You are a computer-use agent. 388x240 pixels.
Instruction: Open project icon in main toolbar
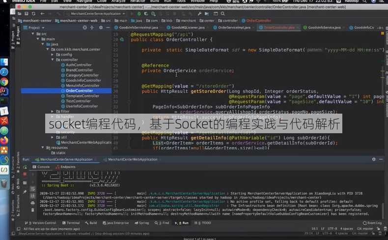(19, 14)
